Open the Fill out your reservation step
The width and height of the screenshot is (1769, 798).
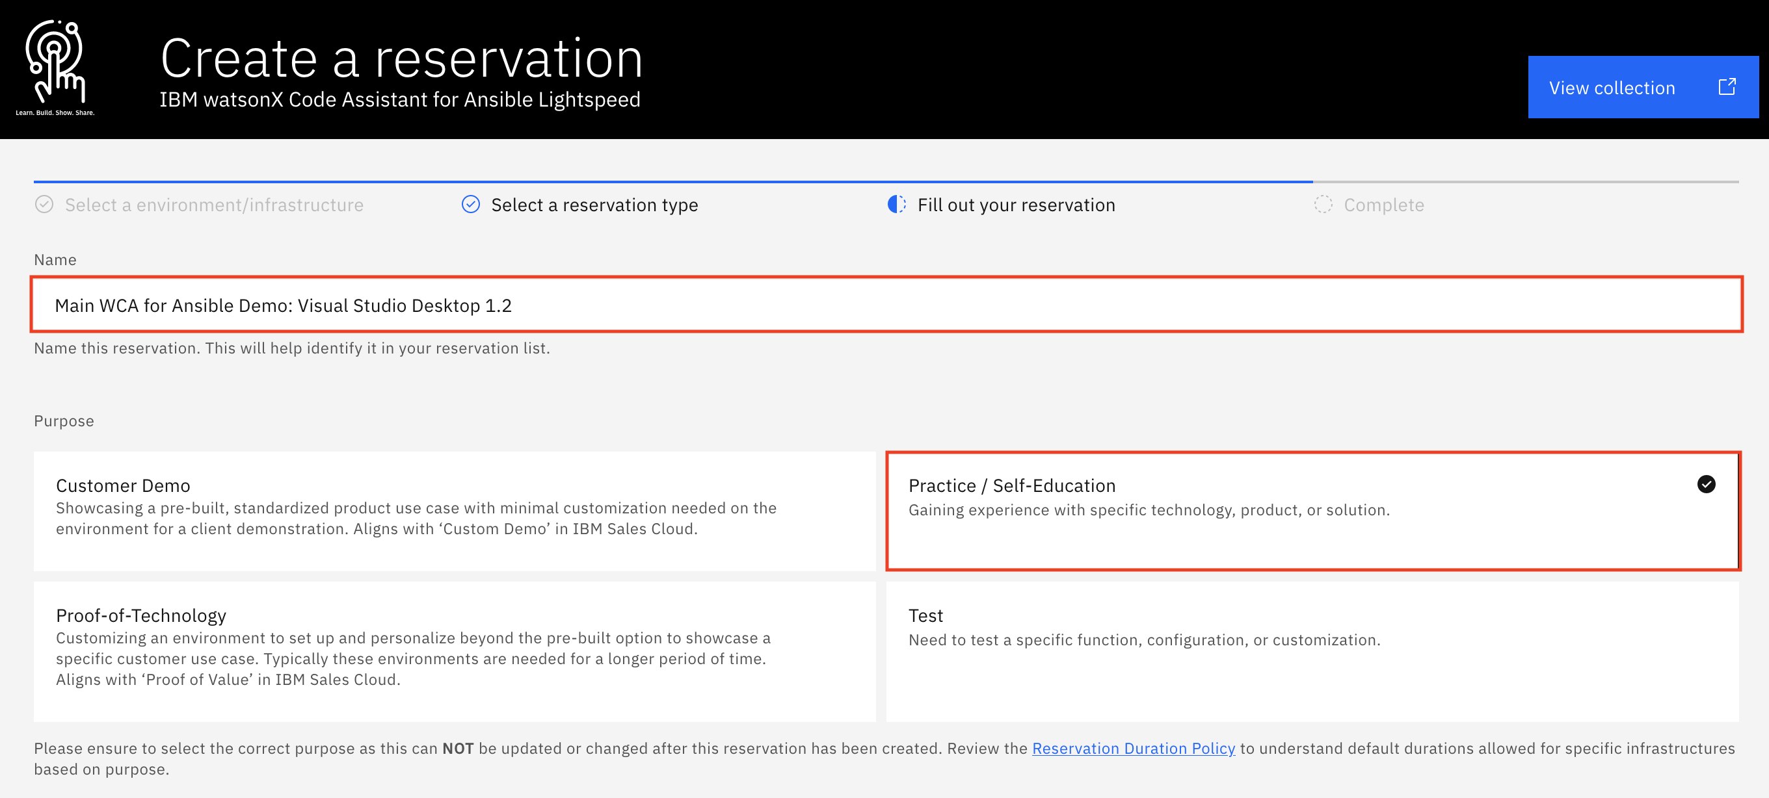[1016, 205]
